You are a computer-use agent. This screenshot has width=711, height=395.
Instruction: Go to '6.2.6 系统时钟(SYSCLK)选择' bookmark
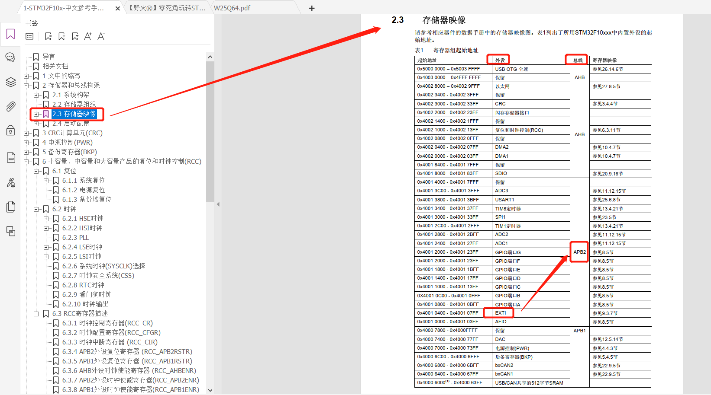[103, 266]
